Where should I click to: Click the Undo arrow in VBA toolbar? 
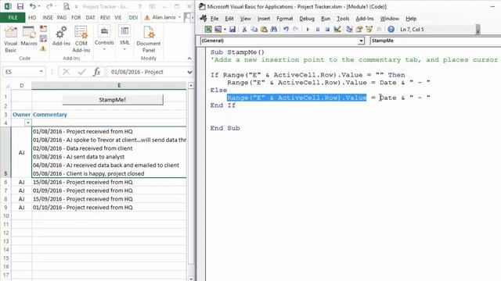point(286,30)
